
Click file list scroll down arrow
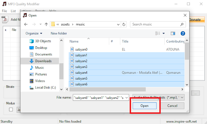coord(187,85)
